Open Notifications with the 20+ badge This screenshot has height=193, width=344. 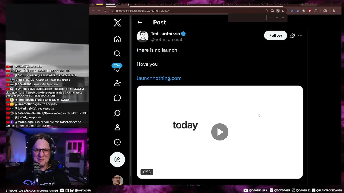117,68
